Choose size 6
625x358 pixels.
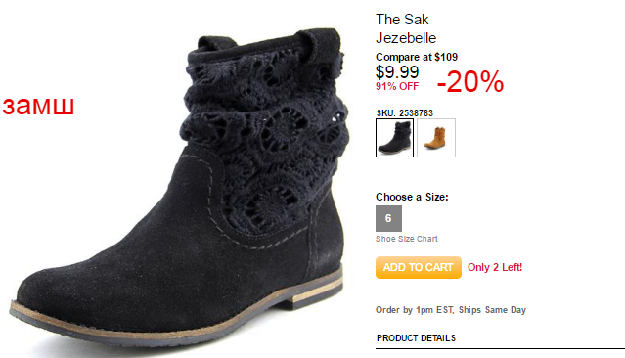coord(388,218)
